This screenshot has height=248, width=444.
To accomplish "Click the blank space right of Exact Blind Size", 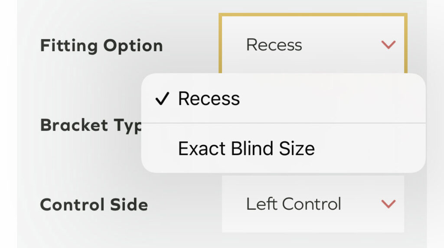I will pos(369,149).
